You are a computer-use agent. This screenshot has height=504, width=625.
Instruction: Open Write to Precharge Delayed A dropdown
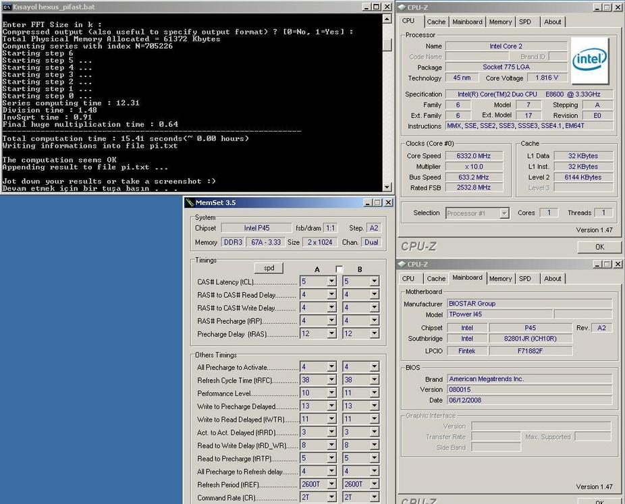[x=331, y=405]
